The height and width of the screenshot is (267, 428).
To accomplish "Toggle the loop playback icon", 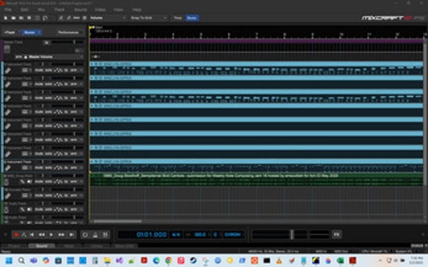I will click(x=85, y=235).
